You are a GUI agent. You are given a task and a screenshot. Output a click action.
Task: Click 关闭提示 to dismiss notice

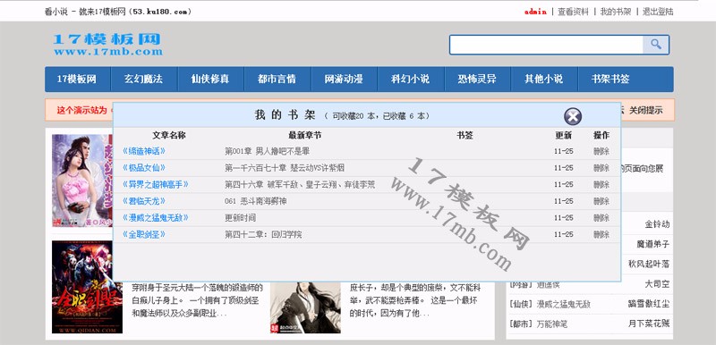point(645,110)
